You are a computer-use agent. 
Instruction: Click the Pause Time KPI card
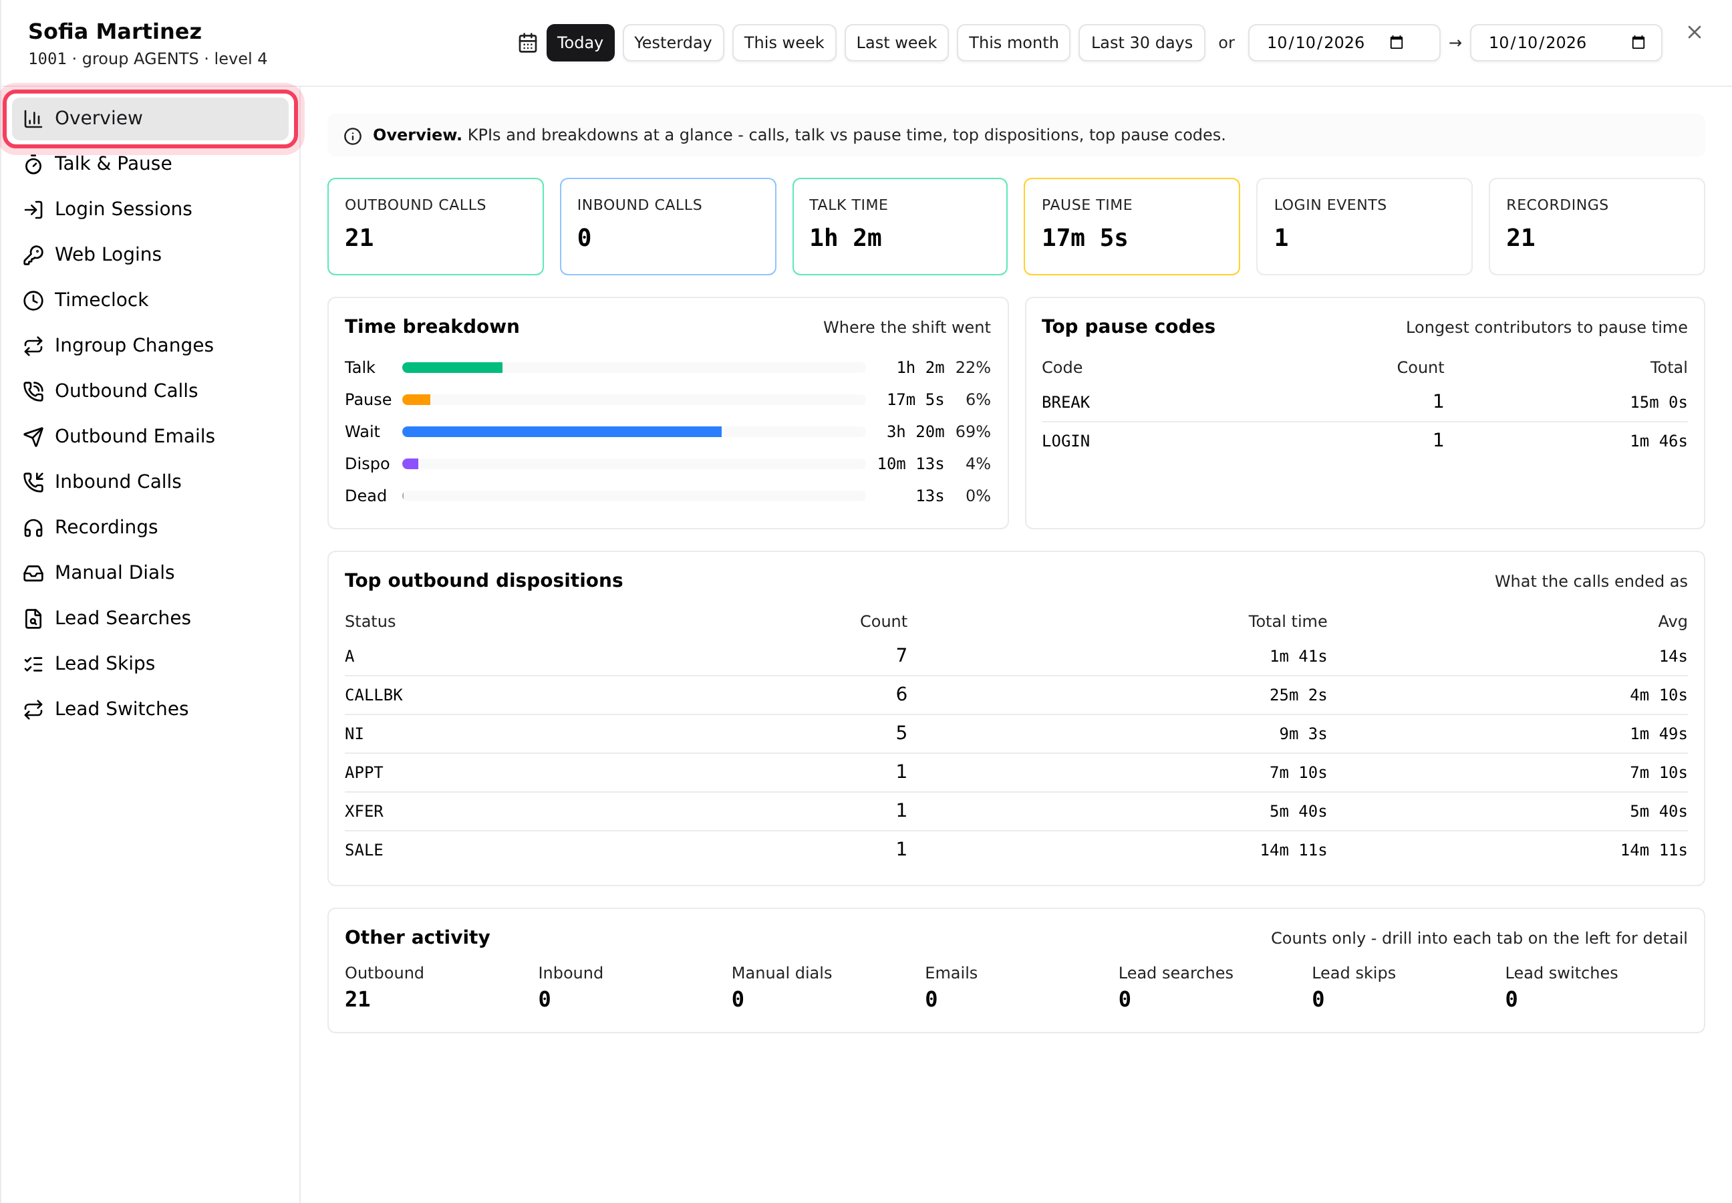[1131, 227]
